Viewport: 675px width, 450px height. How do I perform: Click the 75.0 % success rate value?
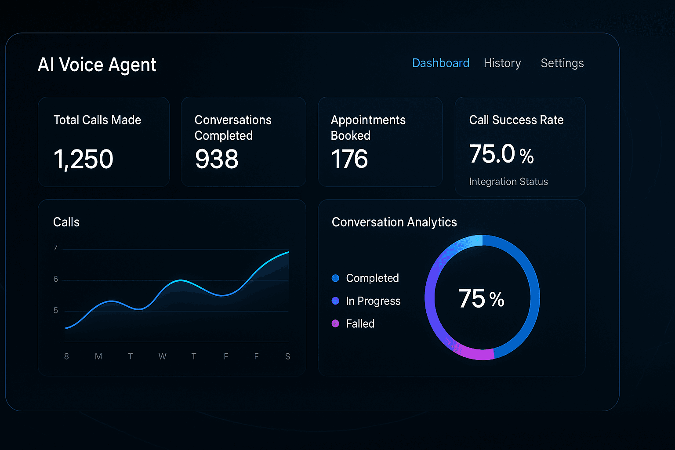(501, 154)
